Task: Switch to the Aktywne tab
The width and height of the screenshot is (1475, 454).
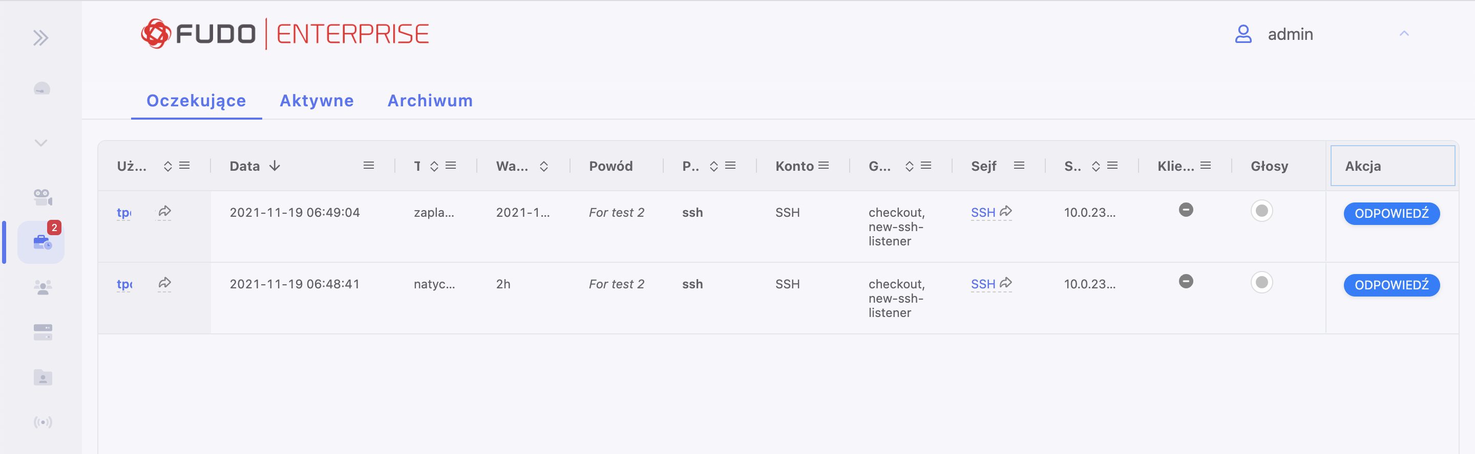Action: (x=317, y=101)
